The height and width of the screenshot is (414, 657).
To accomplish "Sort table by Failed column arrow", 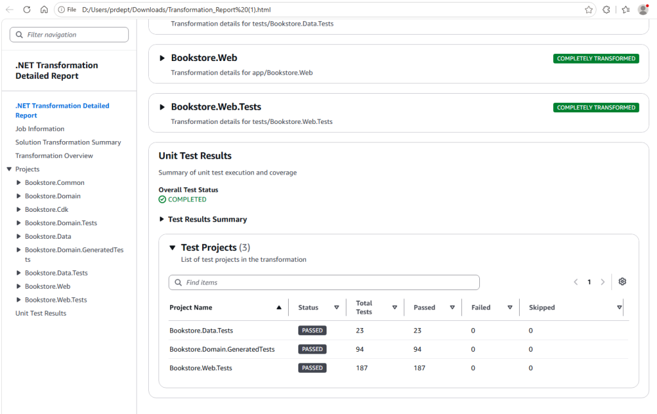I will (x=510, y=307).
